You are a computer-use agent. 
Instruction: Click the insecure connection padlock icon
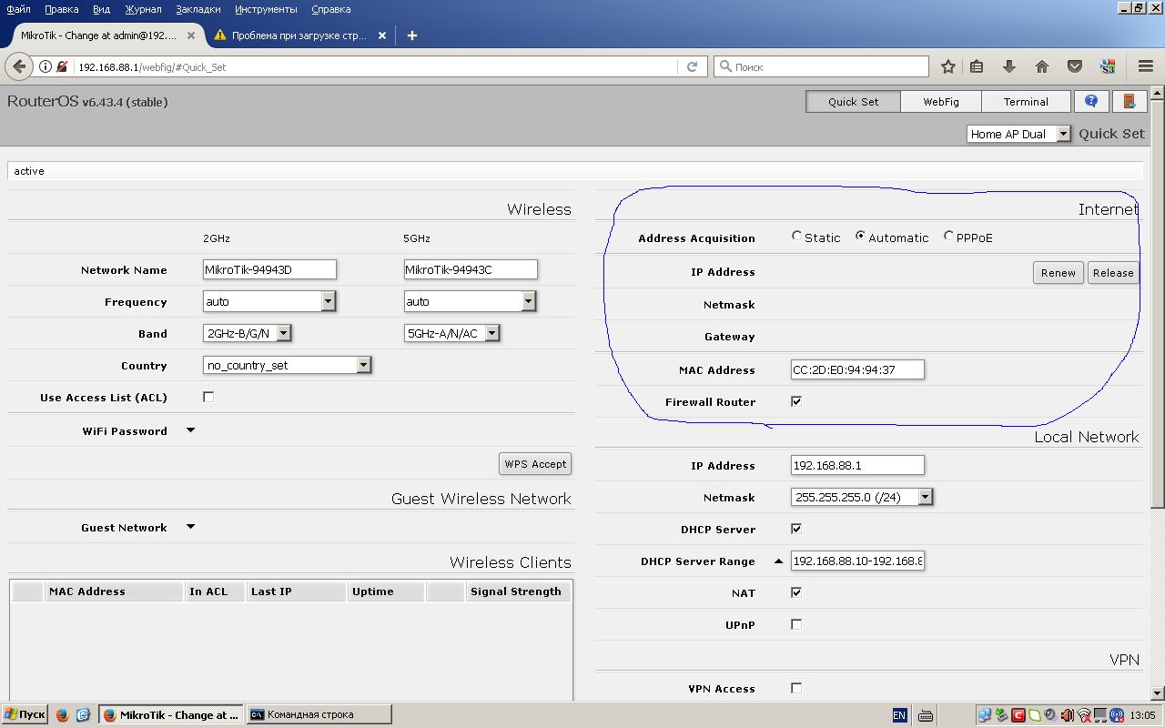point(62,66)
